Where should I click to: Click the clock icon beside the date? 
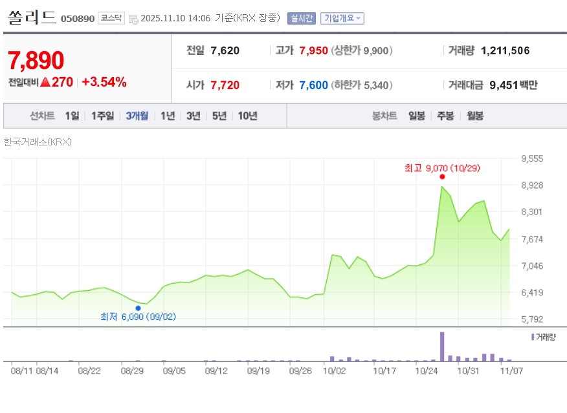(x=133, y=19)
